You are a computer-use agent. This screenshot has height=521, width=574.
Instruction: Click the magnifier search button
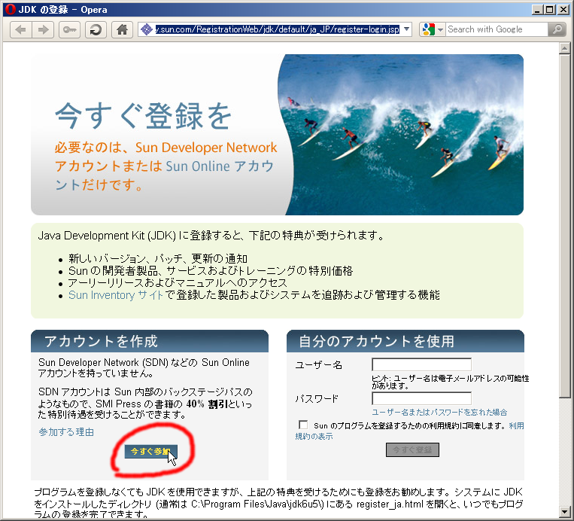point(557,29)
